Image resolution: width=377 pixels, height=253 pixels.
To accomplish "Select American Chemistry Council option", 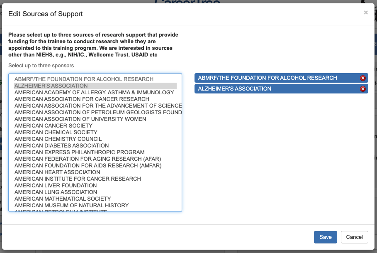I will 58,139.
